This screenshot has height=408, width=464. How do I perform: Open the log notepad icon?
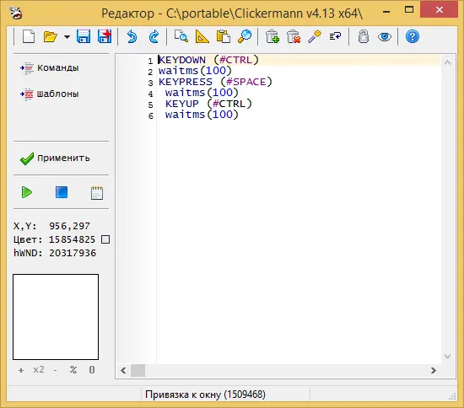click(x=97, y=193)
